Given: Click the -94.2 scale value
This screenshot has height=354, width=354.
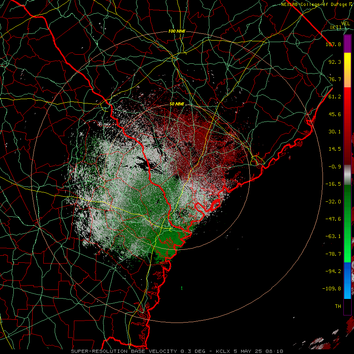Looking at the screenshot, I should click(x=333, y=271).
